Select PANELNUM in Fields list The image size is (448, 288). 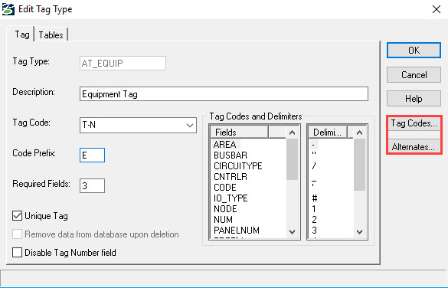[237, 231]
